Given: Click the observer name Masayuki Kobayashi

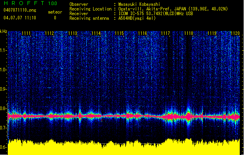Looking at the screenshot, I should click(x=139, y=4).
